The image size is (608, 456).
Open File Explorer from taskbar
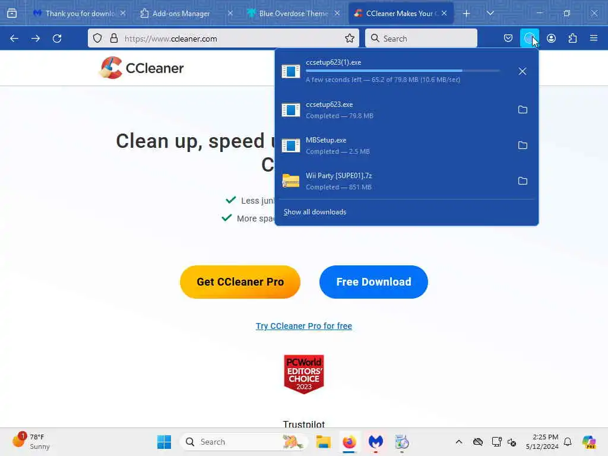tap(323, 442)
